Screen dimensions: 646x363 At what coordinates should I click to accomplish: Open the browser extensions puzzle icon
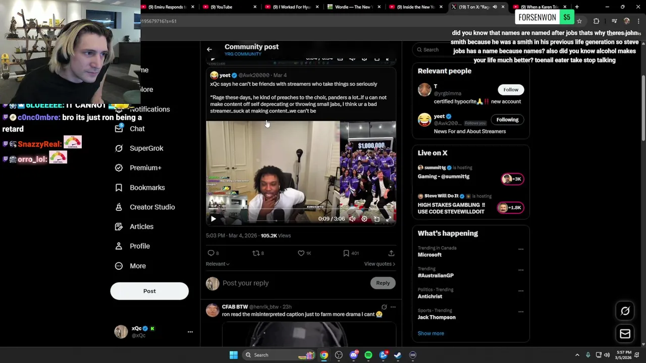coord(597,21)
